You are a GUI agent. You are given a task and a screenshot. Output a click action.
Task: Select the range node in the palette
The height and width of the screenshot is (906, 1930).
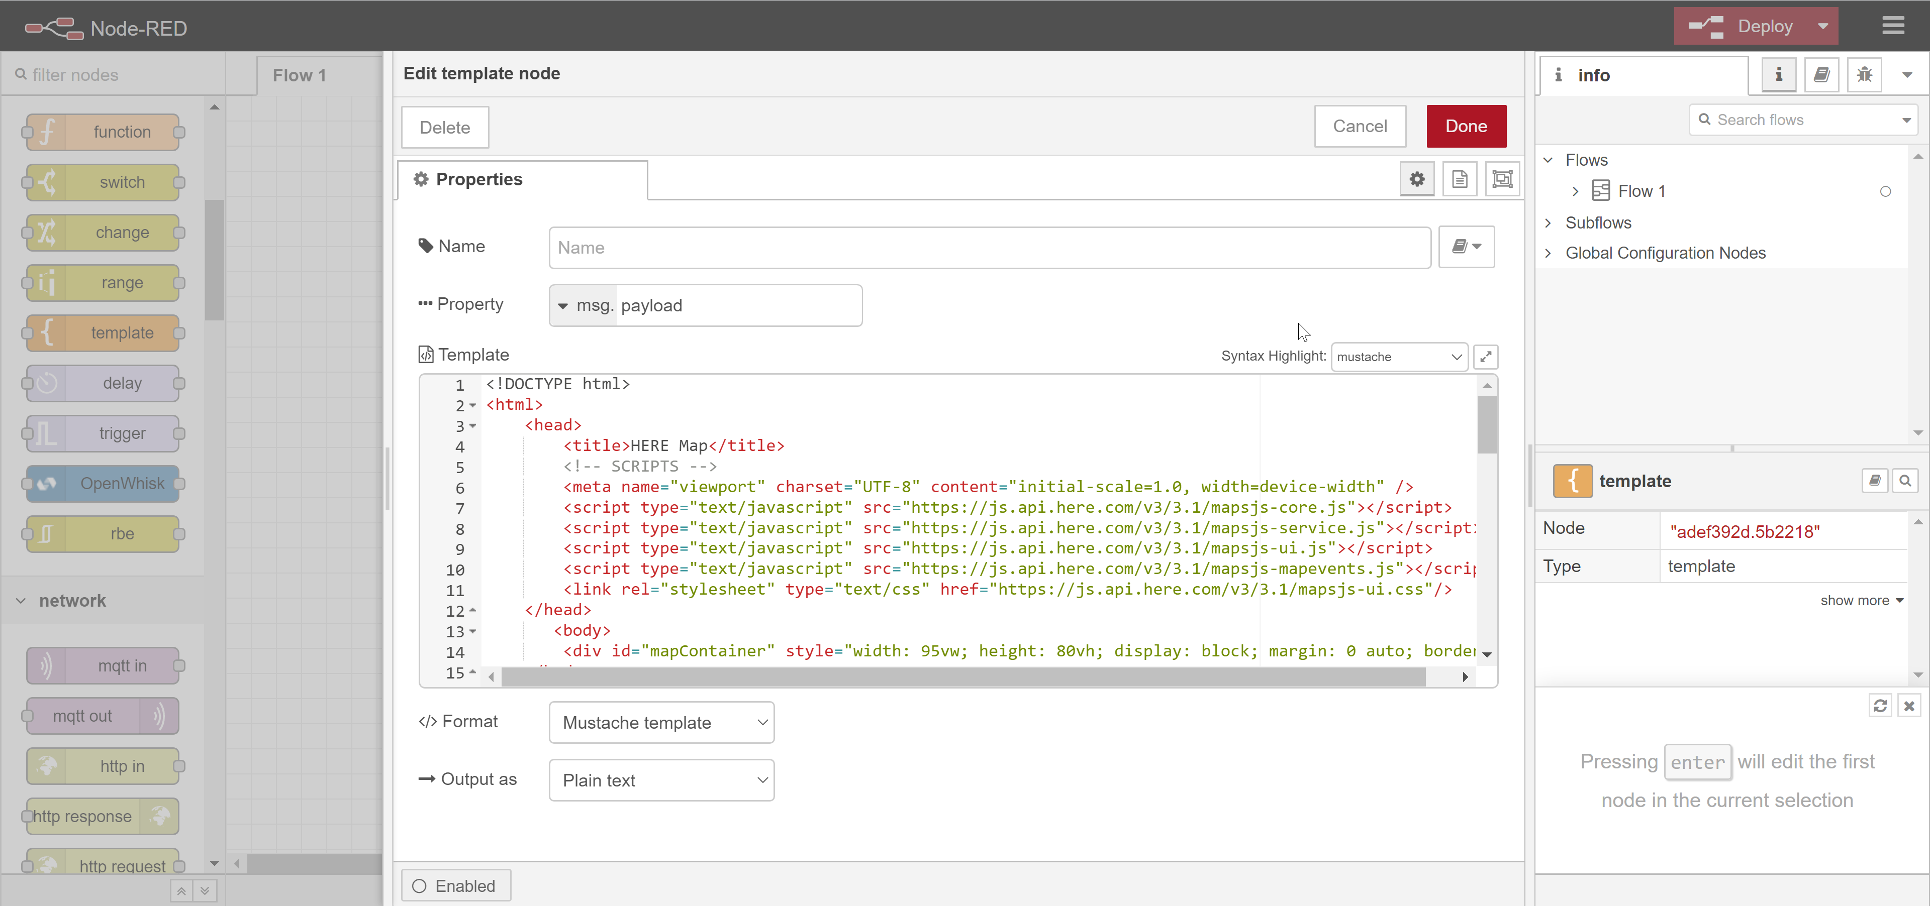tap(104, 282)
